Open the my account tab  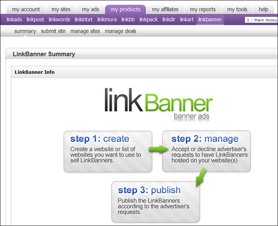(26, 9)
